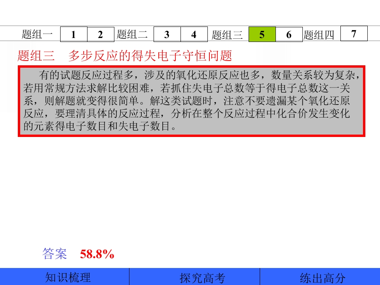Screen dimensions: 380x285
Task: Select question number 2
Action: pyautogui.click(x=101, y=34)
